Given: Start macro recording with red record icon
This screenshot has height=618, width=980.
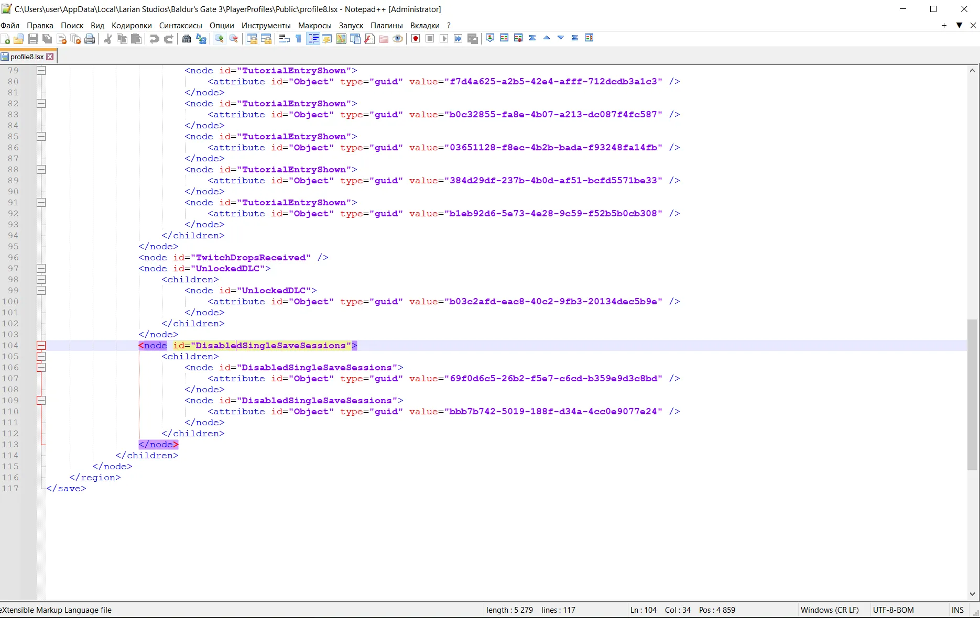Looking at the screenshot, I should pyautogui.click(x=416, y=39).
